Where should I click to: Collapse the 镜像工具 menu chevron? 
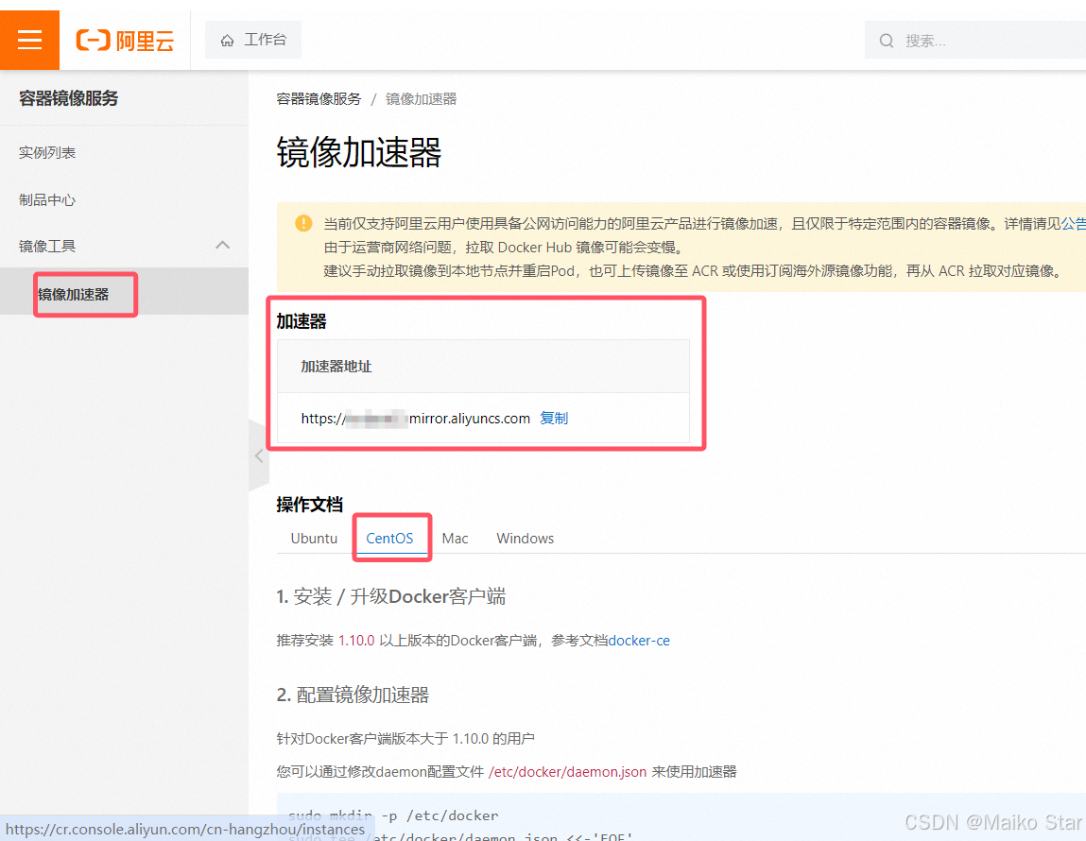point(222,245)
